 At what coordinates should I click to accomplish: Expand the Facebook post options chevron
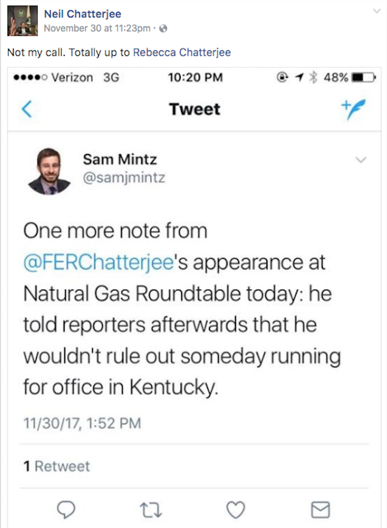pos(376,11)
